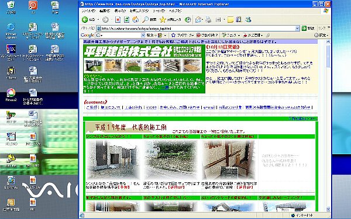This screenshot has height=219, width=351.
Task: Click the red Stop page icon
Action: point(118,20)
